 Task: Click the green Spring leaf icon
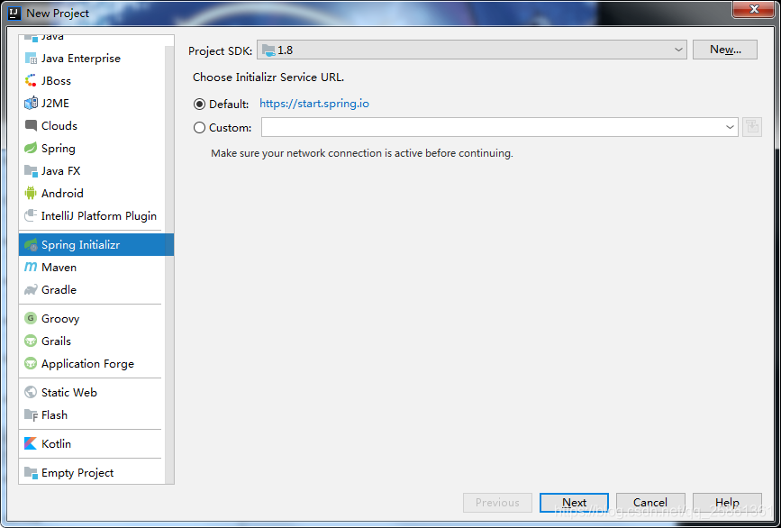(31, 149)
